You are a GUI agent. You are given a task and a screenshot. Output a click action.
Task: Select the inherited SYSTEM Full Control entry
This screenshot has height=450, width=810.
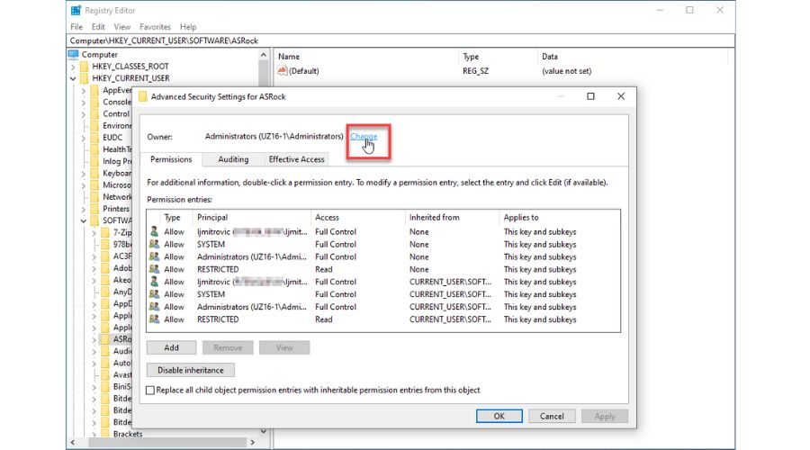click(x=383, y=294)
